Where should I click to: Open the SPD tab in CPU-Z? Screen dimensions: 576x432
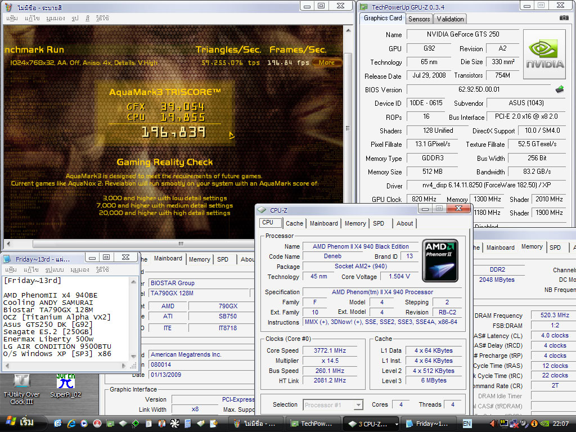click(379, 223)
